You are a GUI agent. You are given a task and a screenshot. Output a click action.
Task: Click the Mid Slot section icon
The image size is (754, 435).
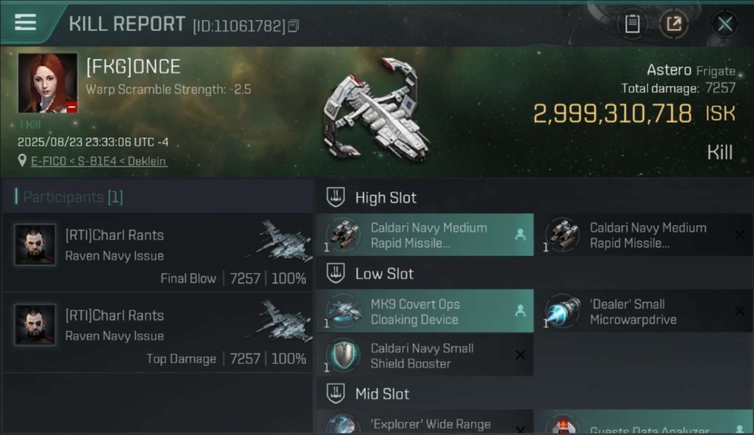coord(336,394)
